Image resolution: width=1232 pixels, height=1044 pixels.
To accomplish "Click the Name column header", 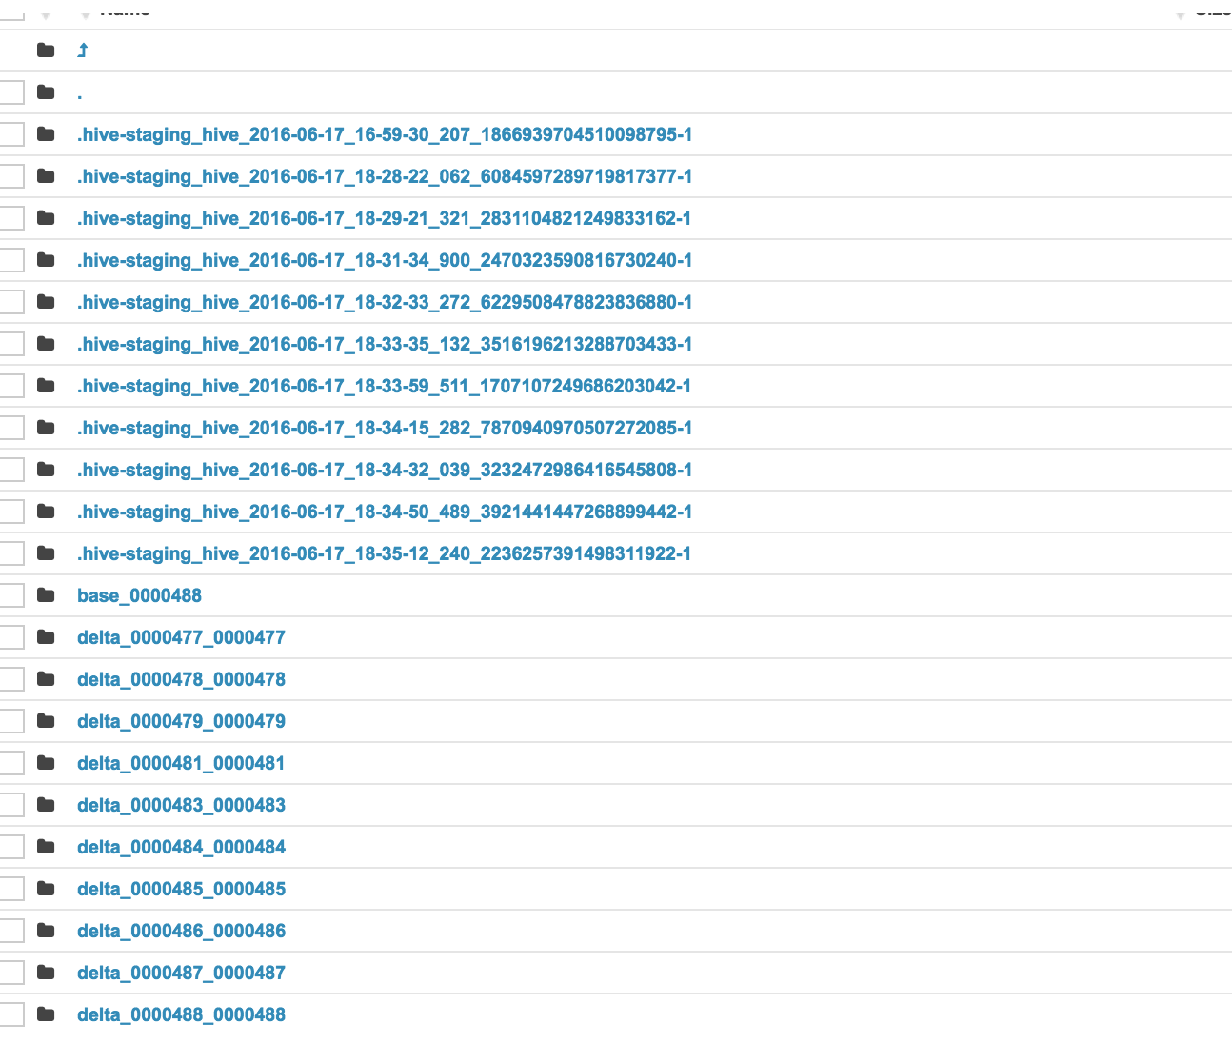I will click(124, 10).
